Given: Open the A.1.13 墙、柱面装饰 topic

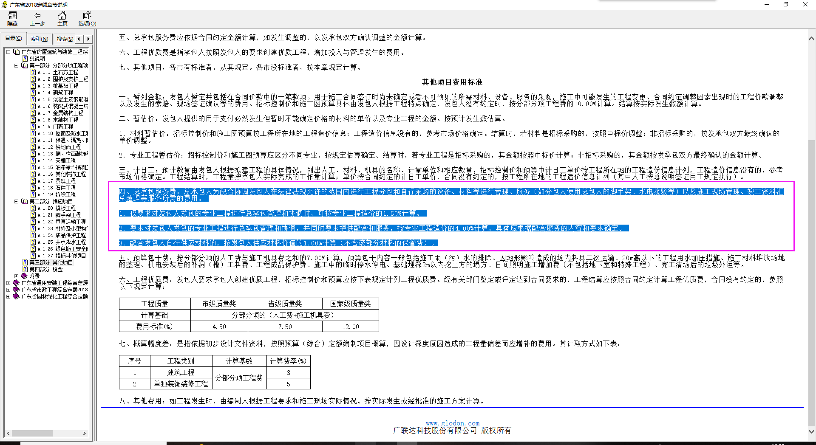Looking at the screenshot, I should pyautogui.click(x=63, y=154).
